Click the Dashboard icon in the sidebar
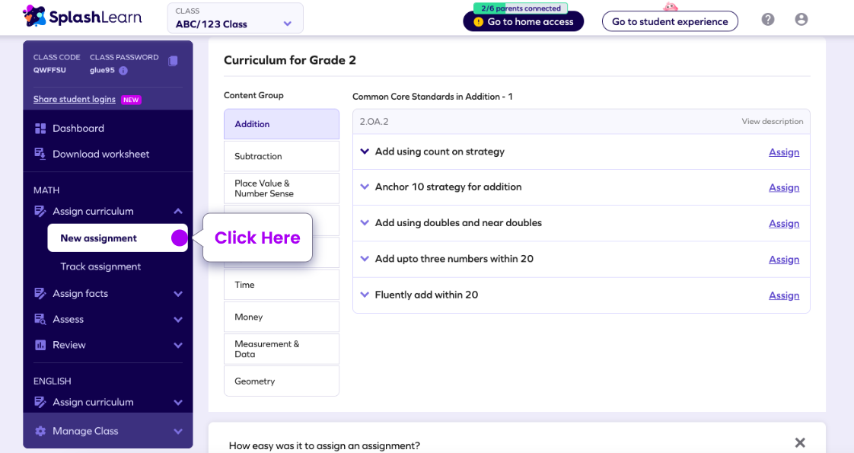Viewport: 854px width, 453px height. (40, 129)
